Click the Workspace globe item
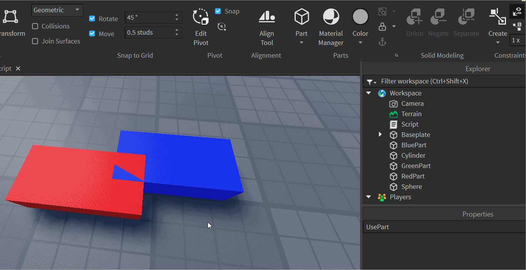The image size is (526, 270). tap(405, 93)
